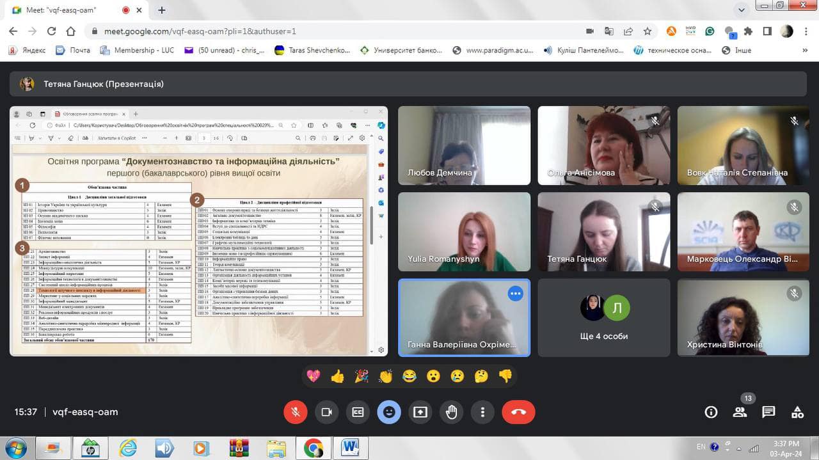This screenshot has width=819, height=460.
Task: Open the activities panel
Action: pos(797,412)
